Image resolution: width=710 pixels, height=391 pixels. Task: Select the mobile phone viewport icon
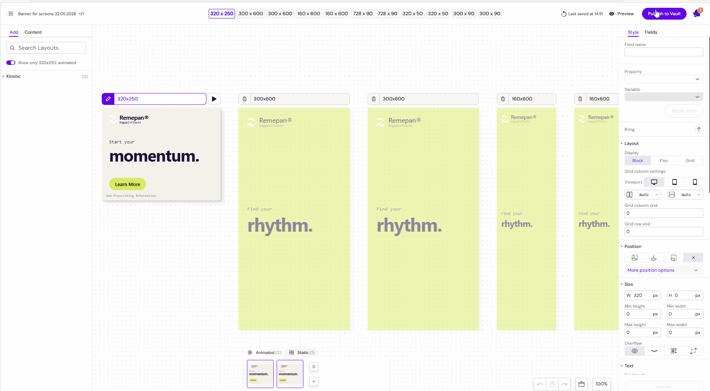pyautogui.click(x=695, y=182)
